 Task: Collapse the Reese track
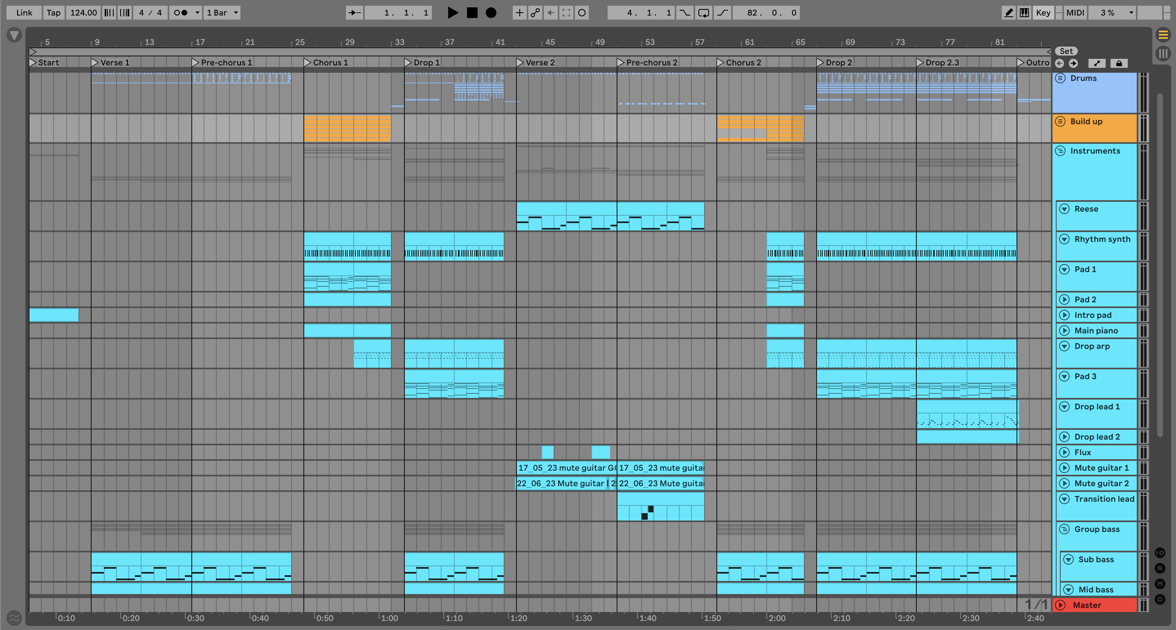tap(1064, 209)
